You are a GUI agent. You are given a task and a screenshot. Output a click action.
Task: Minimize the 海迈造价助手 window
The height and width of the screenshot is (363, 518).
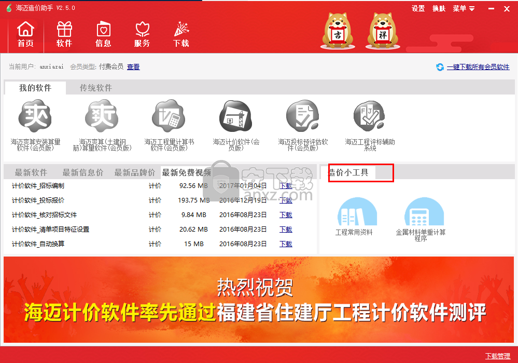click(x=491, y=9)
